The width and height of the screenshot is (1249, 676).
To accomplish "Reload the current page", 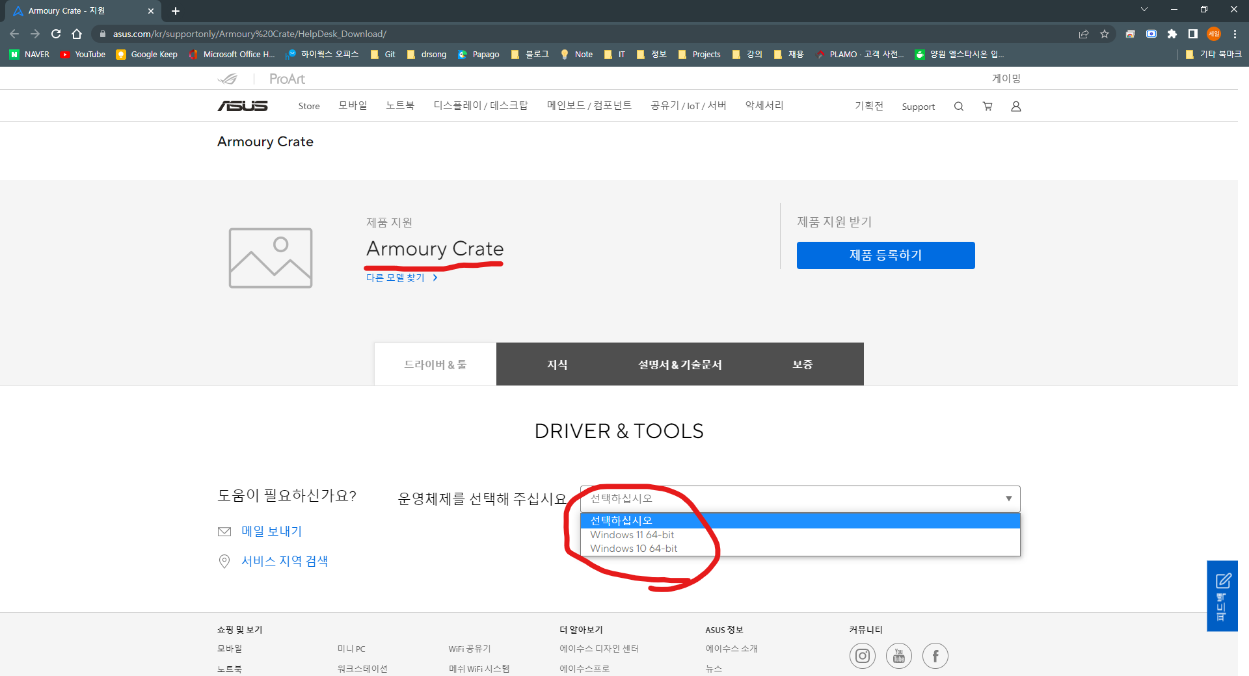I will [x=56, y=34].
